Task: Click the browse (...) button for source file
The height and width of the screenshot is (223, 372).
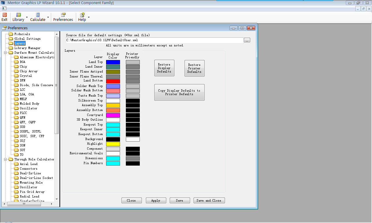Action: [247, 40]
